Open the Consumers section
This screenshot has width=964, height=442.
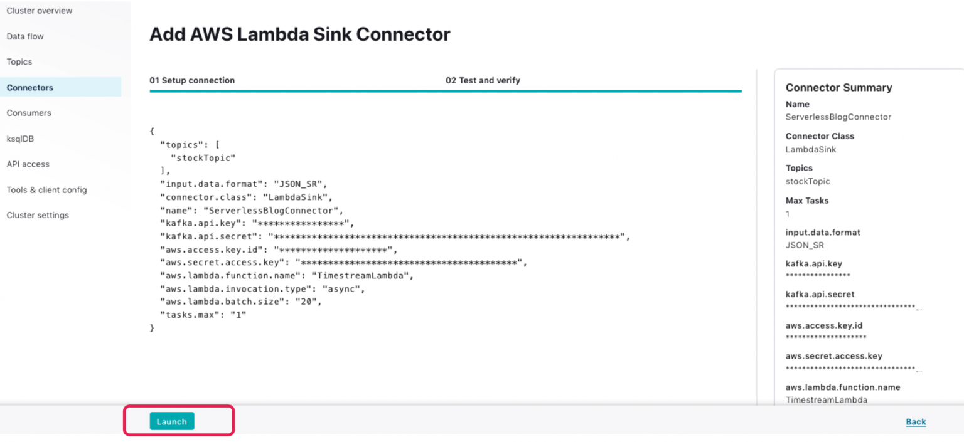(29, 113)
